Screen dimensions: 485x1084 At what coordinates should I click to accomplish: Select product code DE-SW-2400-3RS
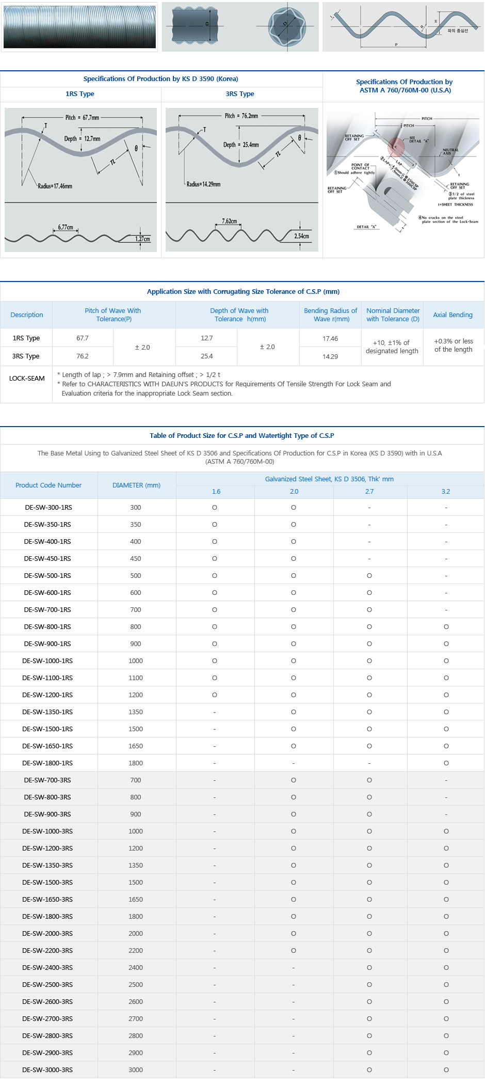click(x=47, y=968)
